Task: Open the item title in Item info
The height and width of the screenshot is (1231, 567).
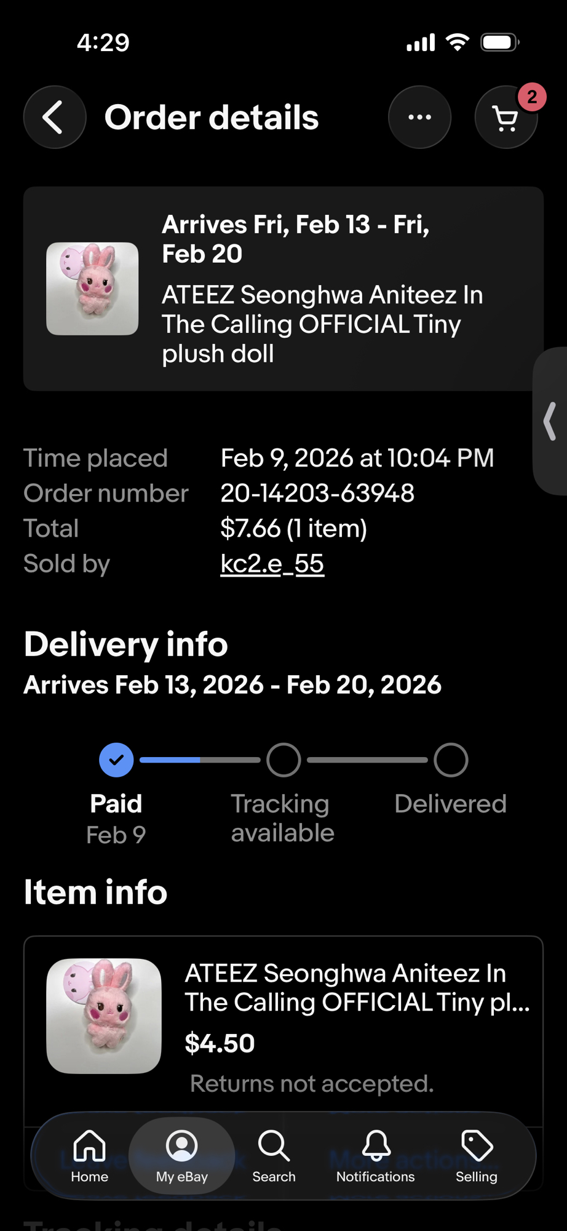Action: tap(357, 987)
